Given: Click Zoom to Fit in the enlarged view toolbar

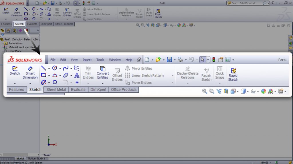Looking at the screenshot, I should 205,91.
